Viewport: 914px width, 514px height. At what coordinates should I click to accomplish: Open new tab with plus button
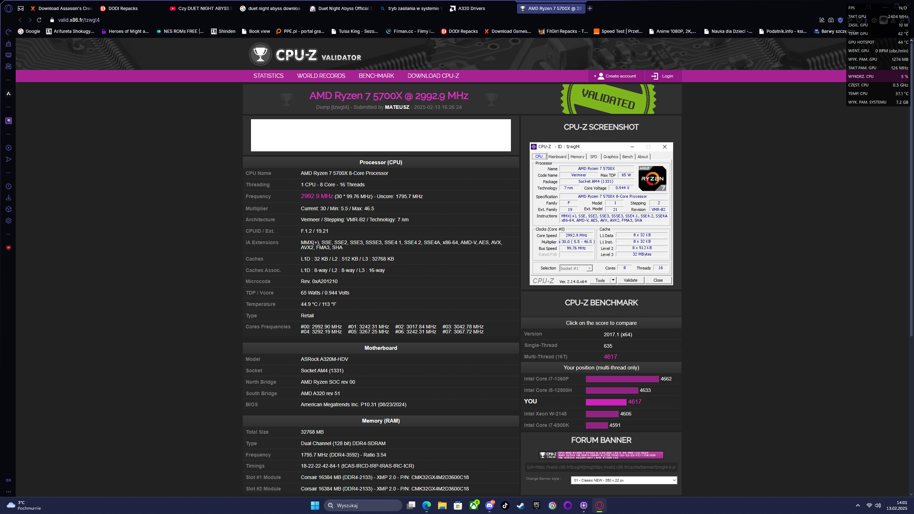(x=590, y=8)
